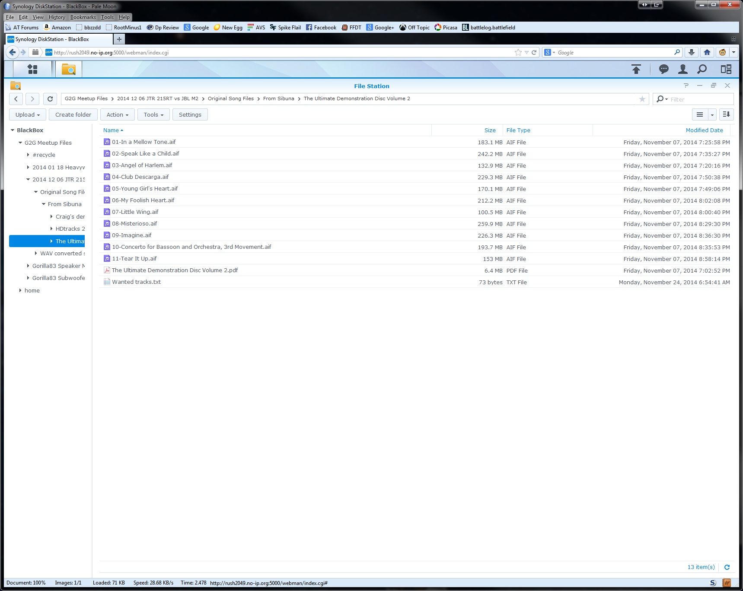Click the browser URL address bar
Screen dimensions: 743x591
point(281,52)
